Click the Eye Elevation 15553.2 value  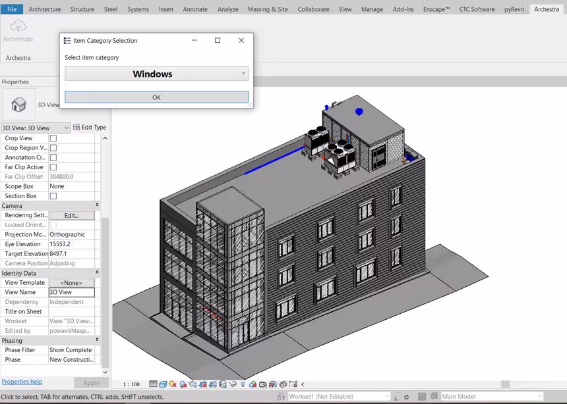click(x=72, y=244)
